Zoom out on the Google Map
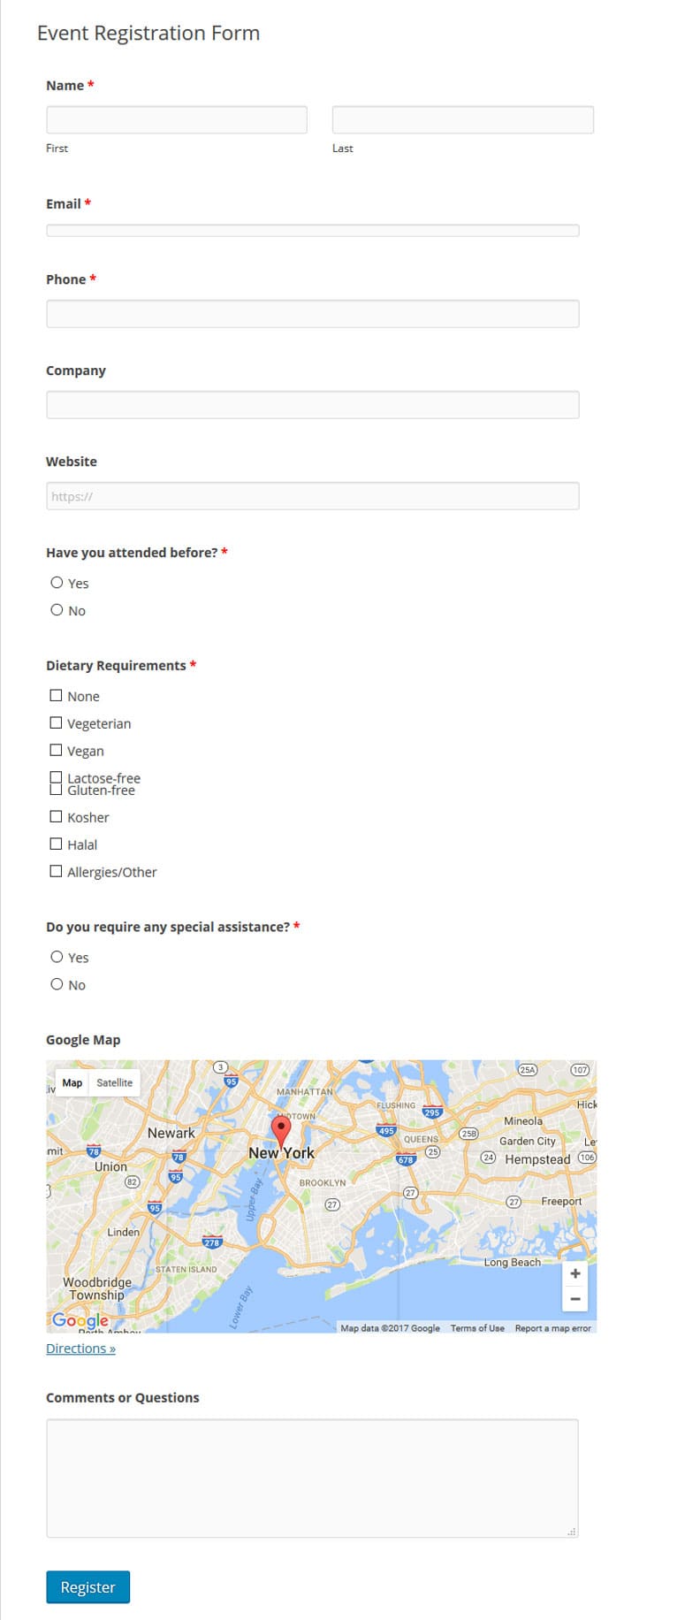This screenshot has width=677, height=1620. [x=575, y=1298]
